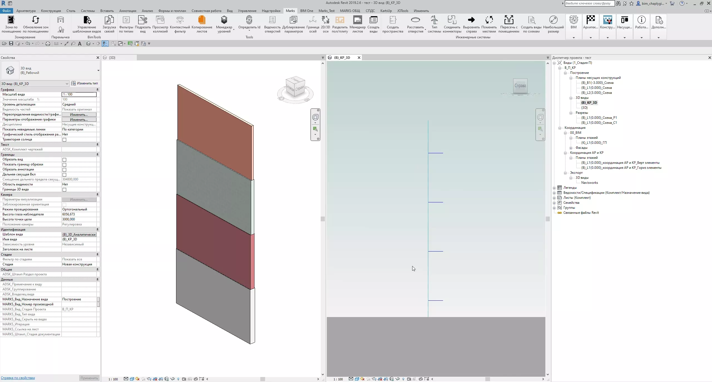Click the Масштаб вида value field
Viewport: 712px width, 382px height.
(x=79, y=94)
